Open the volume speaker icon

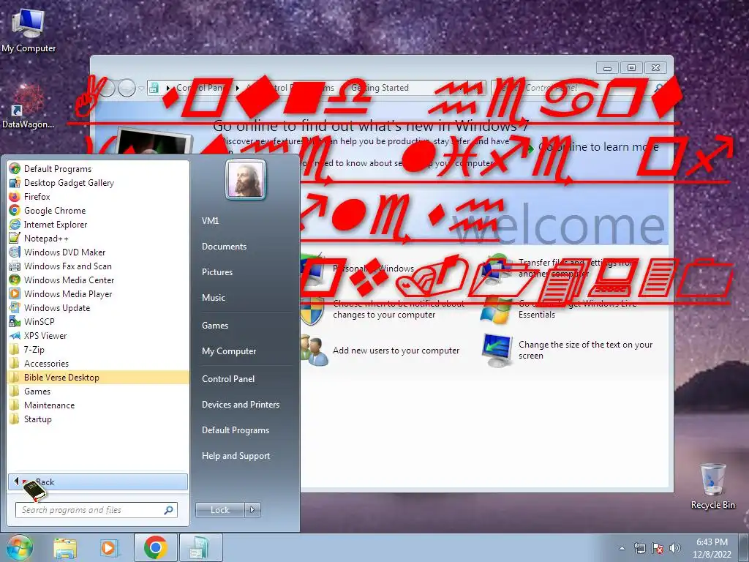[675, 548]
